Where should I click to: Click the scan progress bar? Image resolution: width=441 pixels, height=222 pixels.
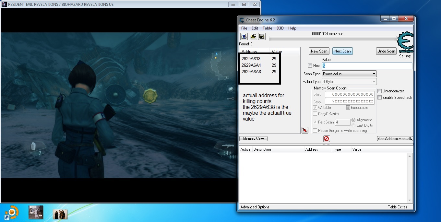[x=333, y=39]
